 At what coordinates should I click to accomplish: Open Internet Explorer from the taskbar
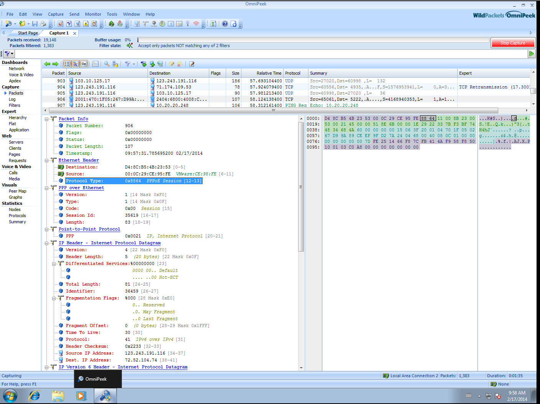coord(34,396)
